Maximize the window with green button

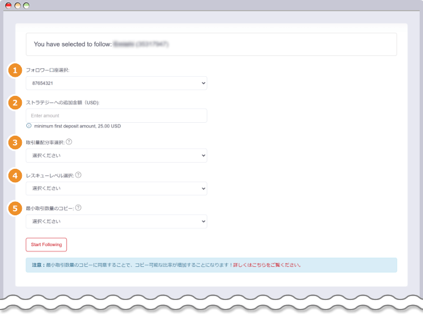click(26, 6)
